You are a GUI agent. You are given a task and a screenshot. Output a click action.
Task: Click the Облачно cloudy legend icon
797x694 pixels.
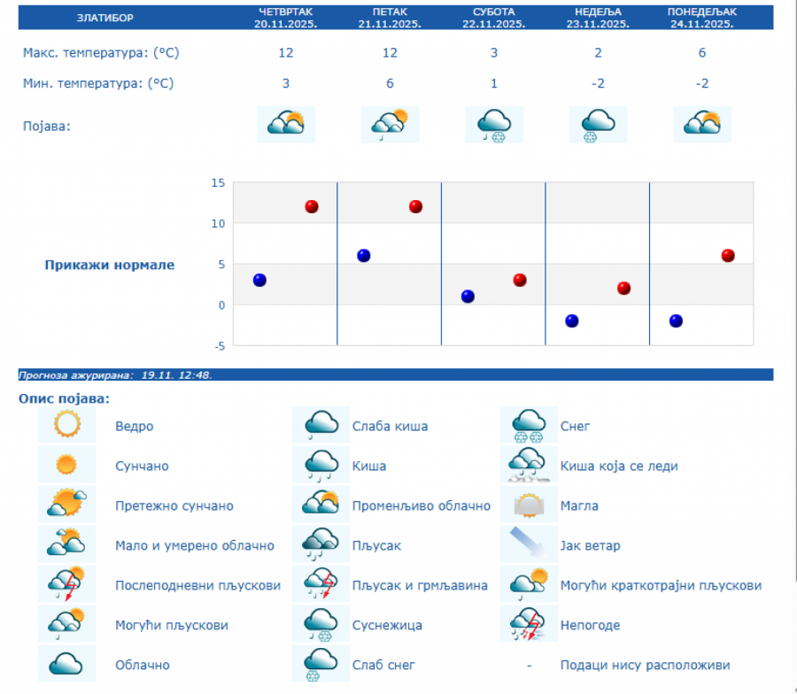(x=66, y=665)
